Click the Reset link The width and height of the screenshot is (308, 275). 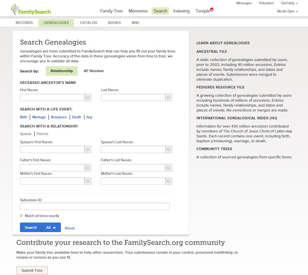pyautogui.click(x=70, y=228)
